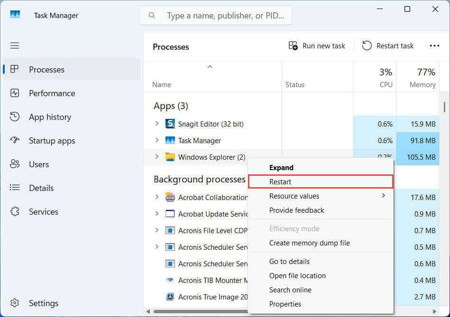The height and width of the screenshot is (317, 450).
Task: Click the Acrobat Update Service icon
Action: pyautogui.click(x=170, y=214)
